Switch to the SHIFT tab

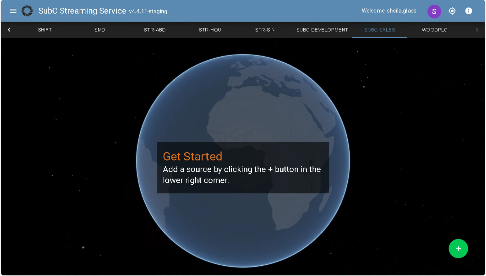45,30
